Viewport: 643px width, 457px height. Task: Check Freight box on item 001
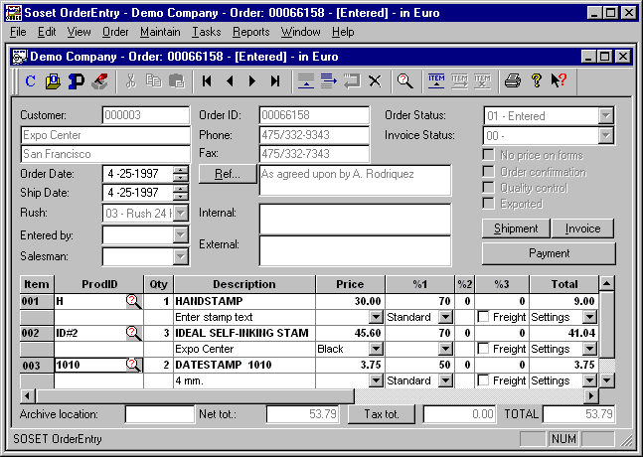(484, 317)
